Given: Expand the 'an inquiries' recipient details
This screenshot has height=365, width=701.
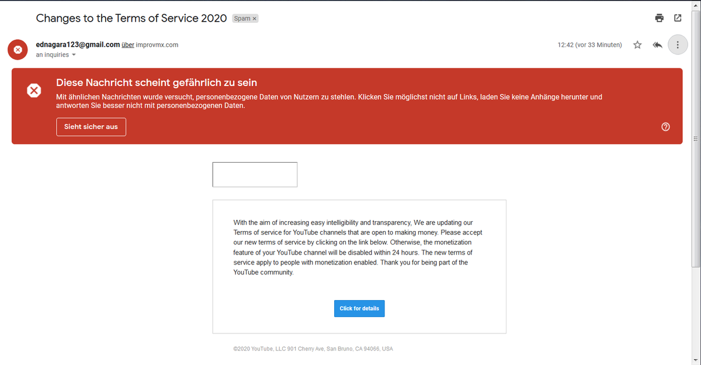Looking at the screenshot, I should (x=53, y=54).
